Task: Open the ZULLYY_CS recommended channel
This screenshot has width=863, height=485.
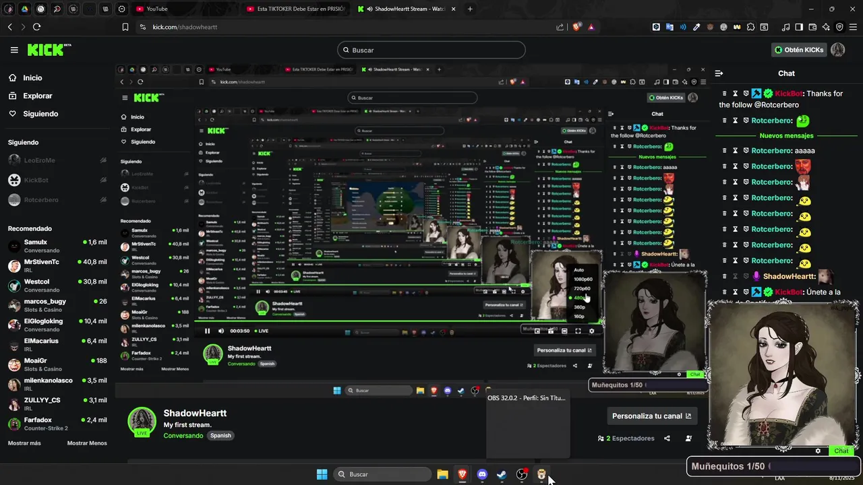Action: (x=57, y=403)
